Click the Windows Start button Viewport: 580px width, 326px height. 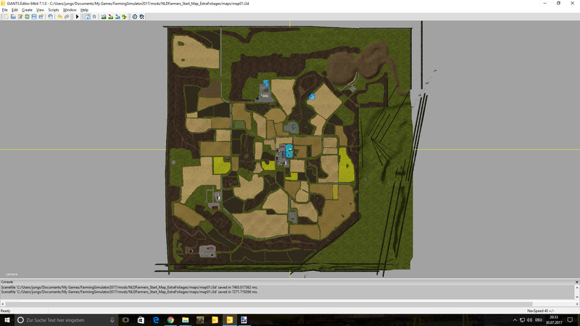(7, 319)
